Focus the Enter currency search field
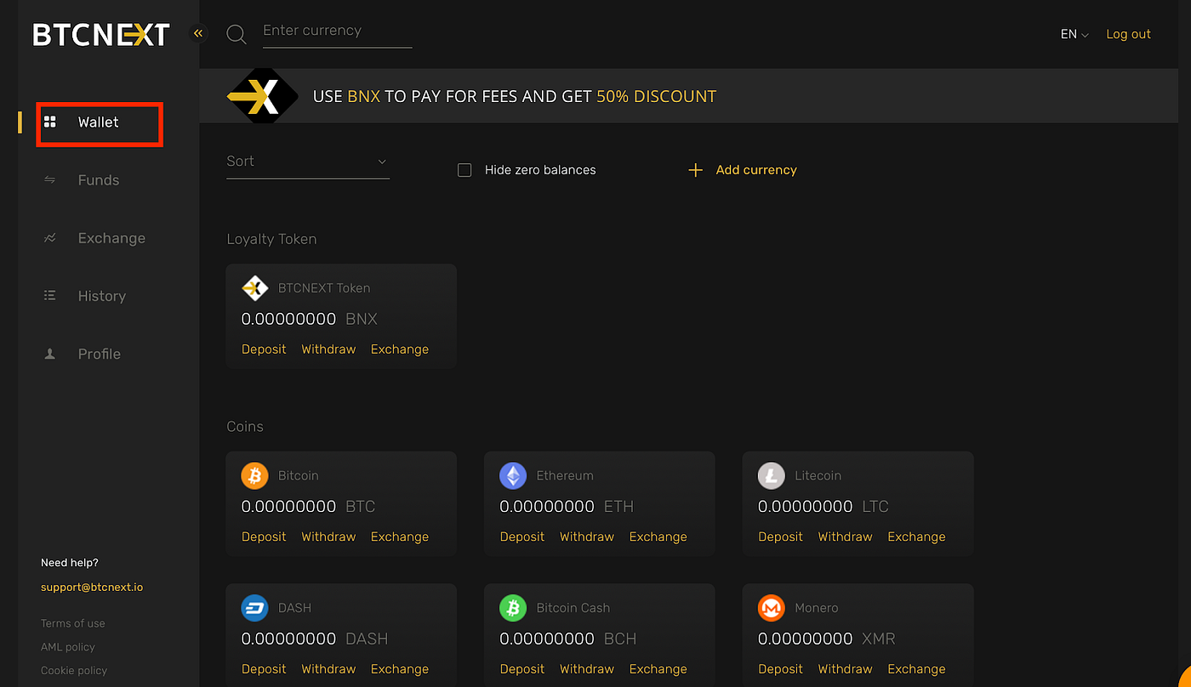The width and height of the screenshot is (1191, 687). tap(337, 31)
